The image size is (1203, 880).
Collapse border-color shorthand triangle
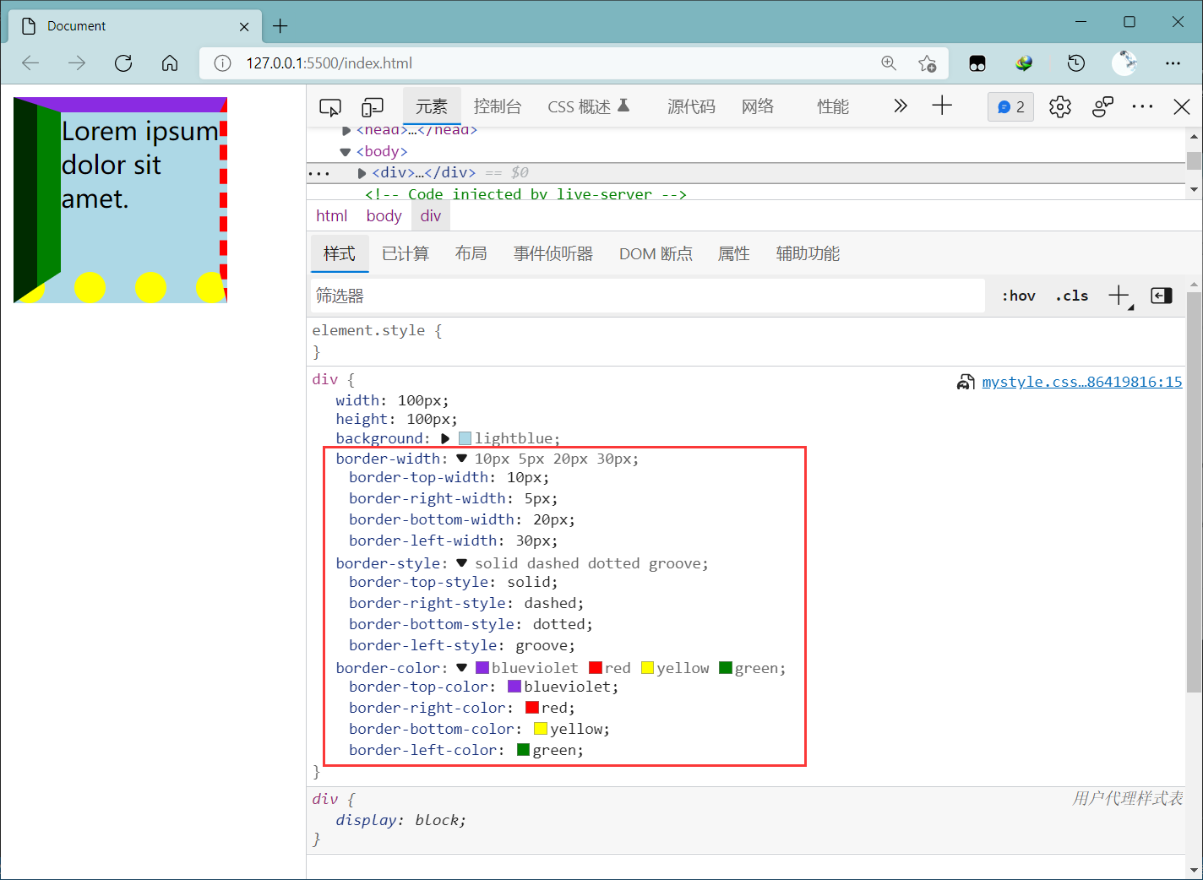click(461, 668)
